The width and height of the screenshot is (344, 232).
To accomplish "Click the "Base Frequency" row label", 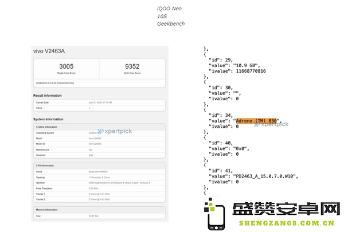I will pos(44,188).
